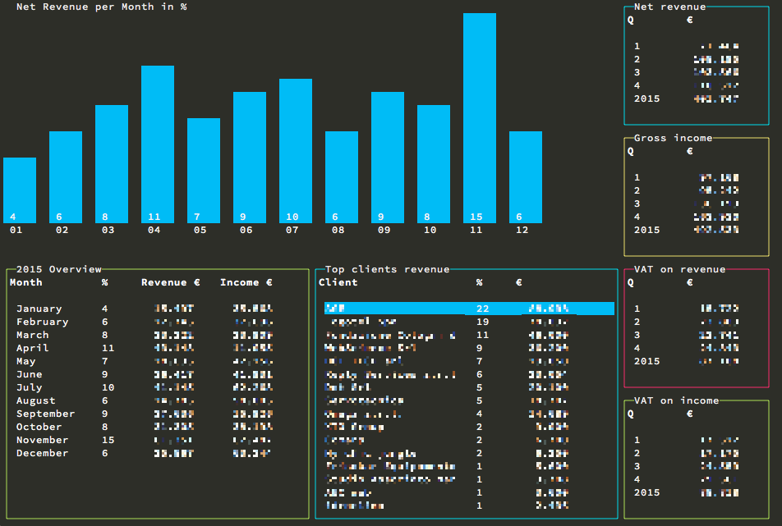Click the bar for month 12
Image resolution: width=782 pixels, height=526 pixels.
tap(526, 177)
